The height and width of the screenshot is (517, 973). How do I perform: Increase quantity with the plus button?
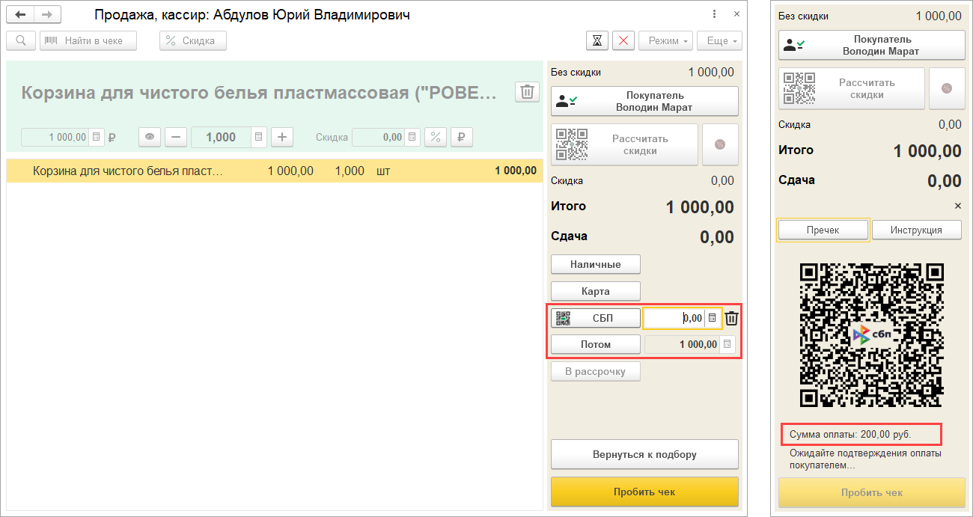tap(282, 137)
